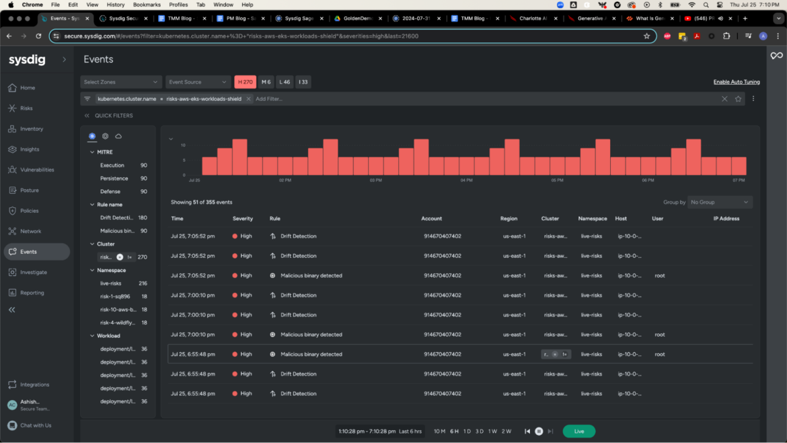Toggle the Medium severity filter M 6
Screen dimensions: 787x443
tap(266, 81)
